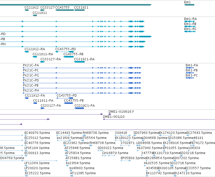Click the CG33127-RA transcript label
Viewport: 215px width, 177px height.
tap(51, 59)
